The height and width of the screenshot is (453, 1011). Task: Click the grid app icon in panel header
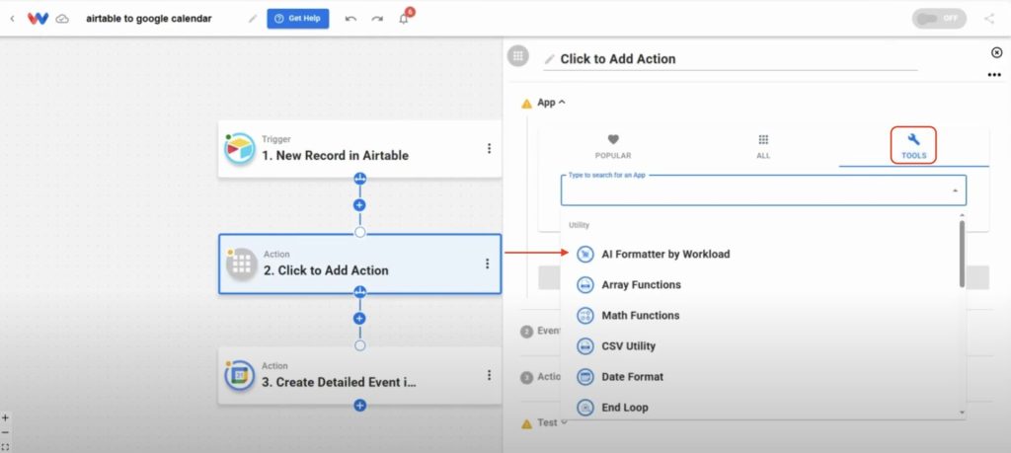click(517, 56)
